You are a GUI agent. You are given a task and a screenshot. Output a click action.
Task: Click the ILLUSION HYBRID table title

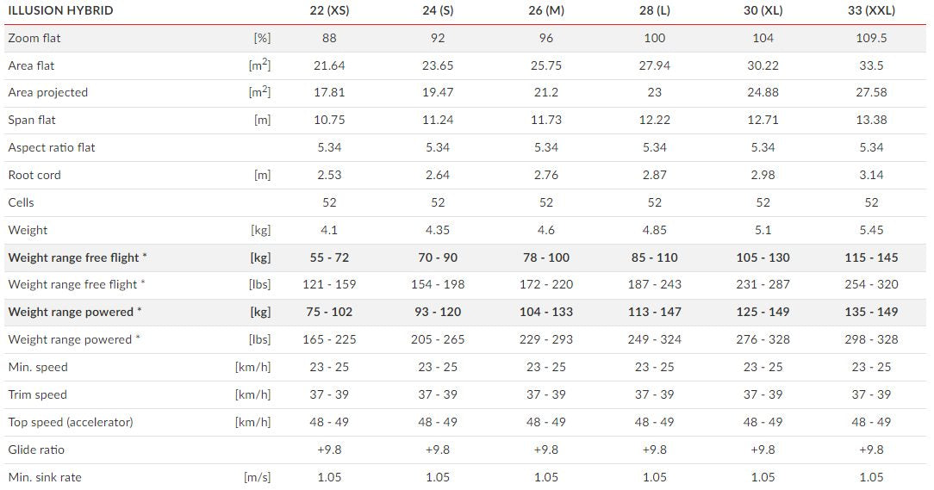click(x=60, y=11)
